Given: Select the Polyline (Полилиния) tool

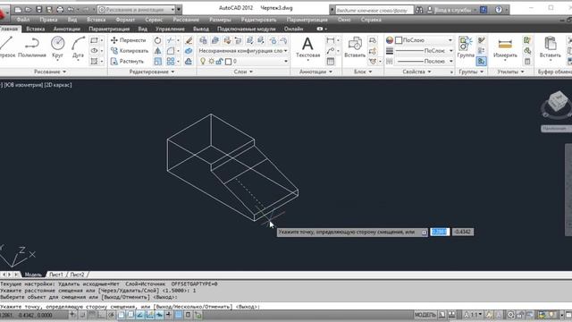Looking at the screenshot, I should click(32, 47).
